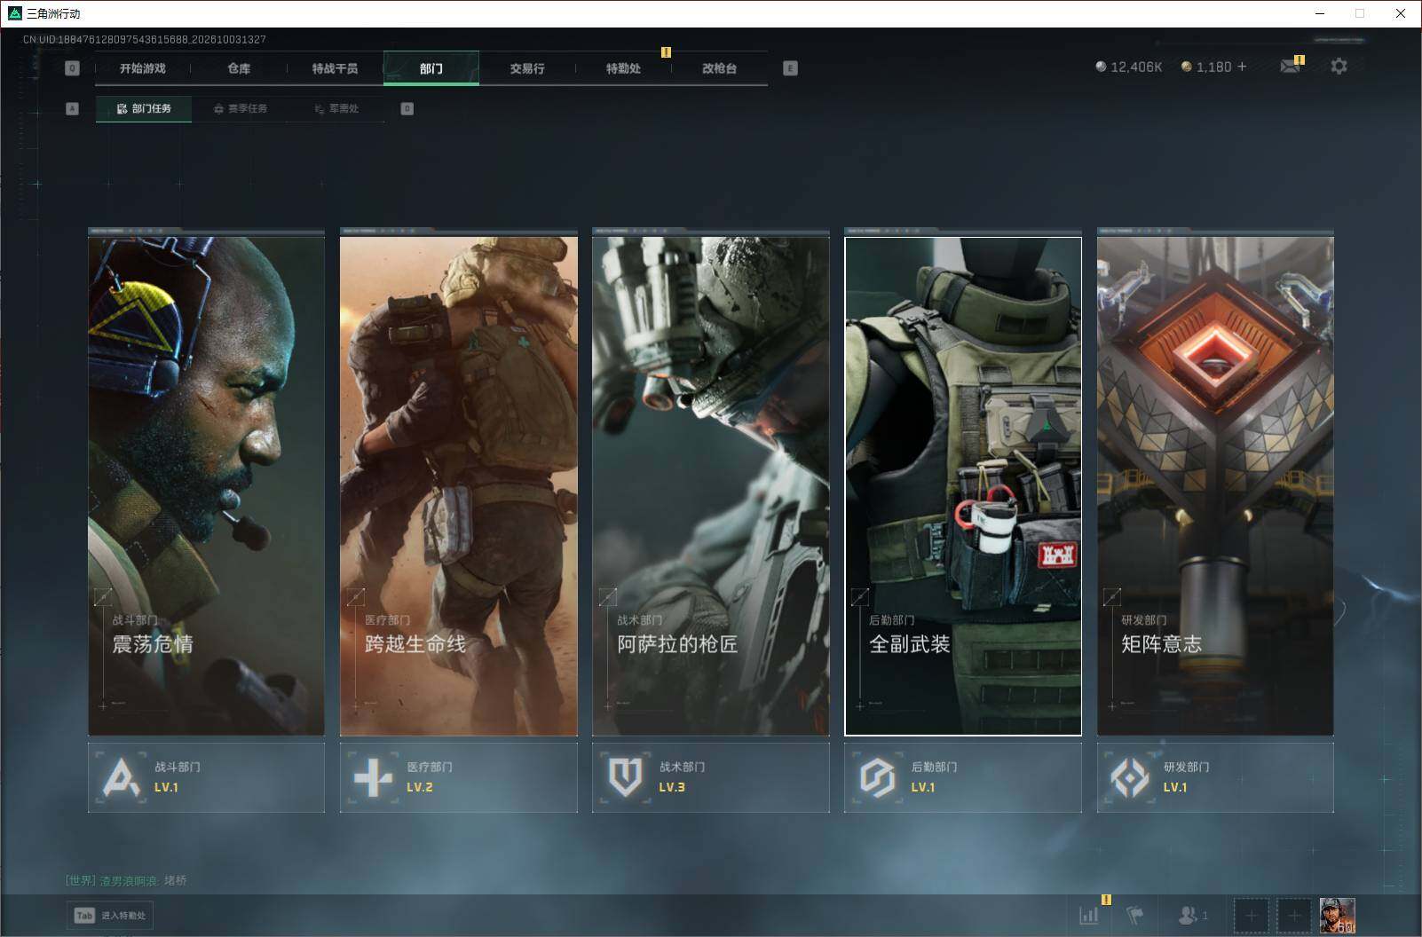Click the Tab 进入特勤处 button
1422x937 pixels.
[x=110, y=916]
